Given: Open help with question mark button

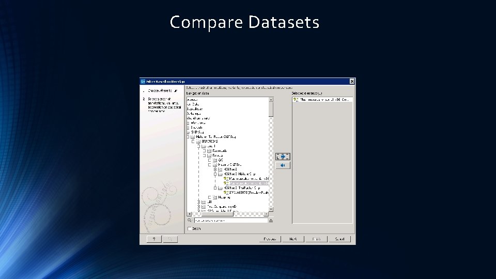Looking at the screenshot, I should 154,239.
